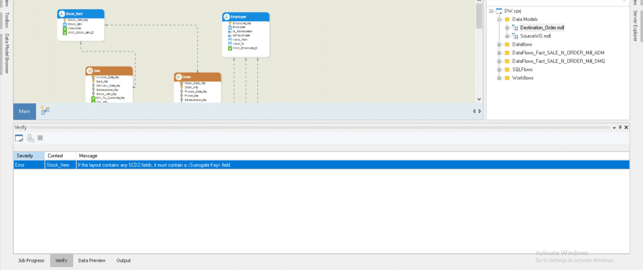The height and width of the screenshot is (270, 643).
Task: Select the Employee entity header icon
Action: coord(227,17)
